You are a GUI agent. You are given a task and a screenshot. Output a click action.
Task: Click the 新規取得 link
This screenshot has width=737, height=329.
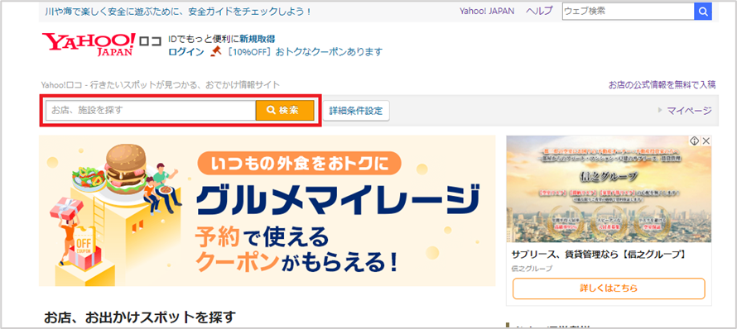(257, 39)
